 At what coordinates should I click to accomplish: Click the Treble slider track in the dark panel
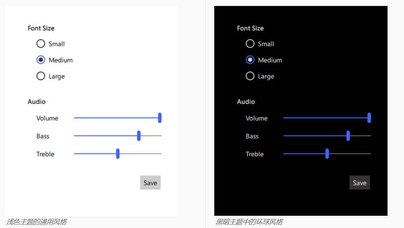(x=350, y=154)
